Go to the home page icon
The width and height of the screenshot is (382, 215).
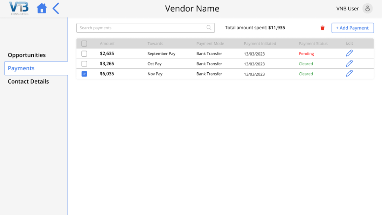42,8
